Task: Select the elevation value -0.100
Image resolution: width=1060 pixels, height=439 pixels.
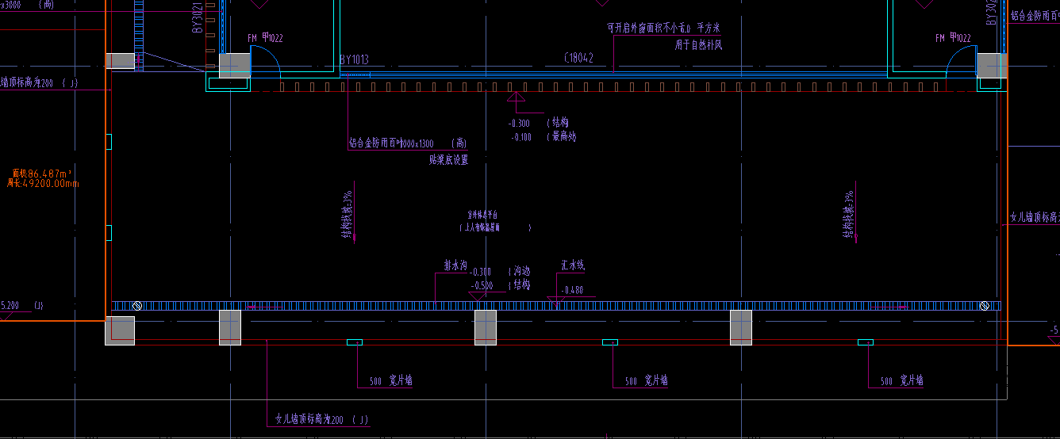Action: point(520,138)
